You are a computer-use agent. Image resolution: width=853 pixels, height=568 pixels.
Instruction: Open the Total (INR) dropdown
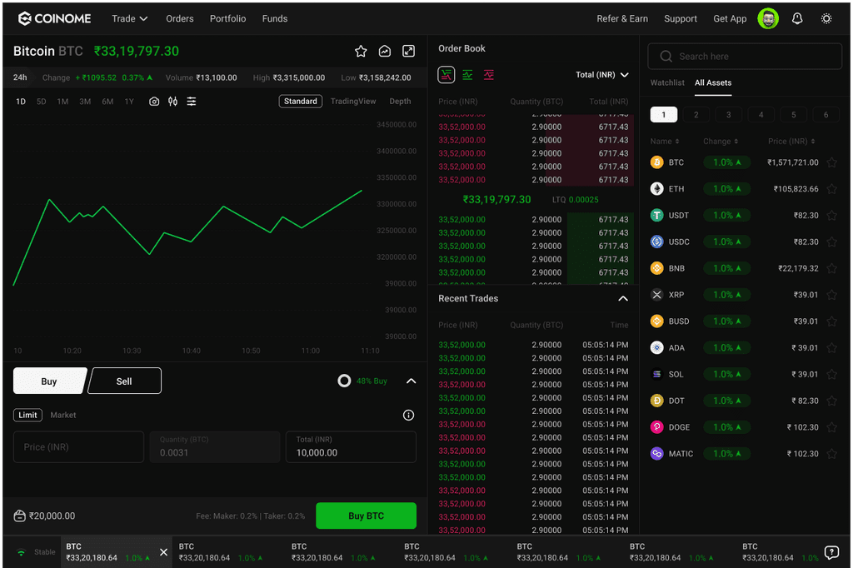coord(602,74)
